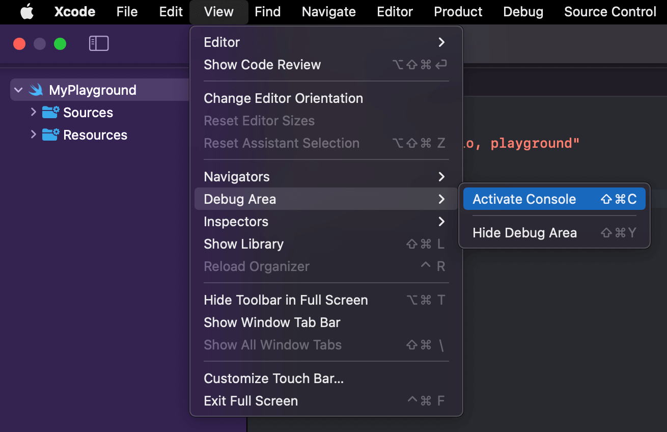667x432 pixels.
Task: Open the Inspectors submenu arrow
Action: [441, 222]
